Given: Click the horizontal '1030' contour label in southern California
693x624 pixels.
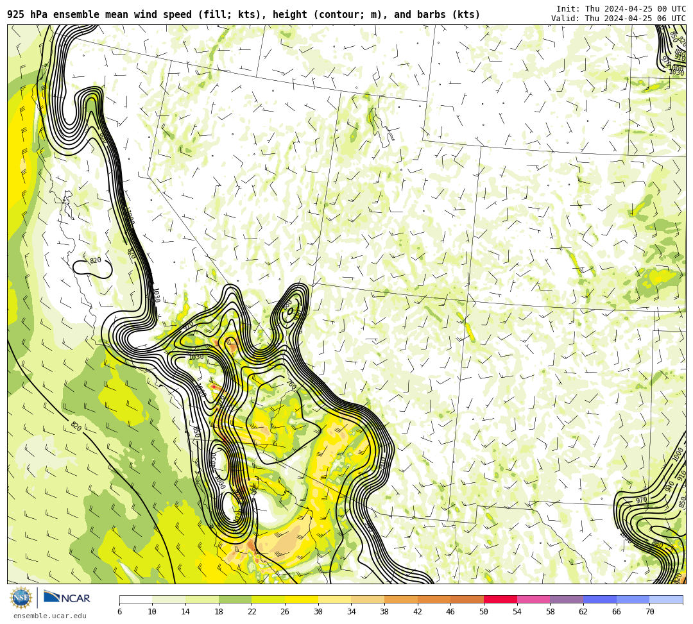Looking at the screenshot, I should [196, 357].
